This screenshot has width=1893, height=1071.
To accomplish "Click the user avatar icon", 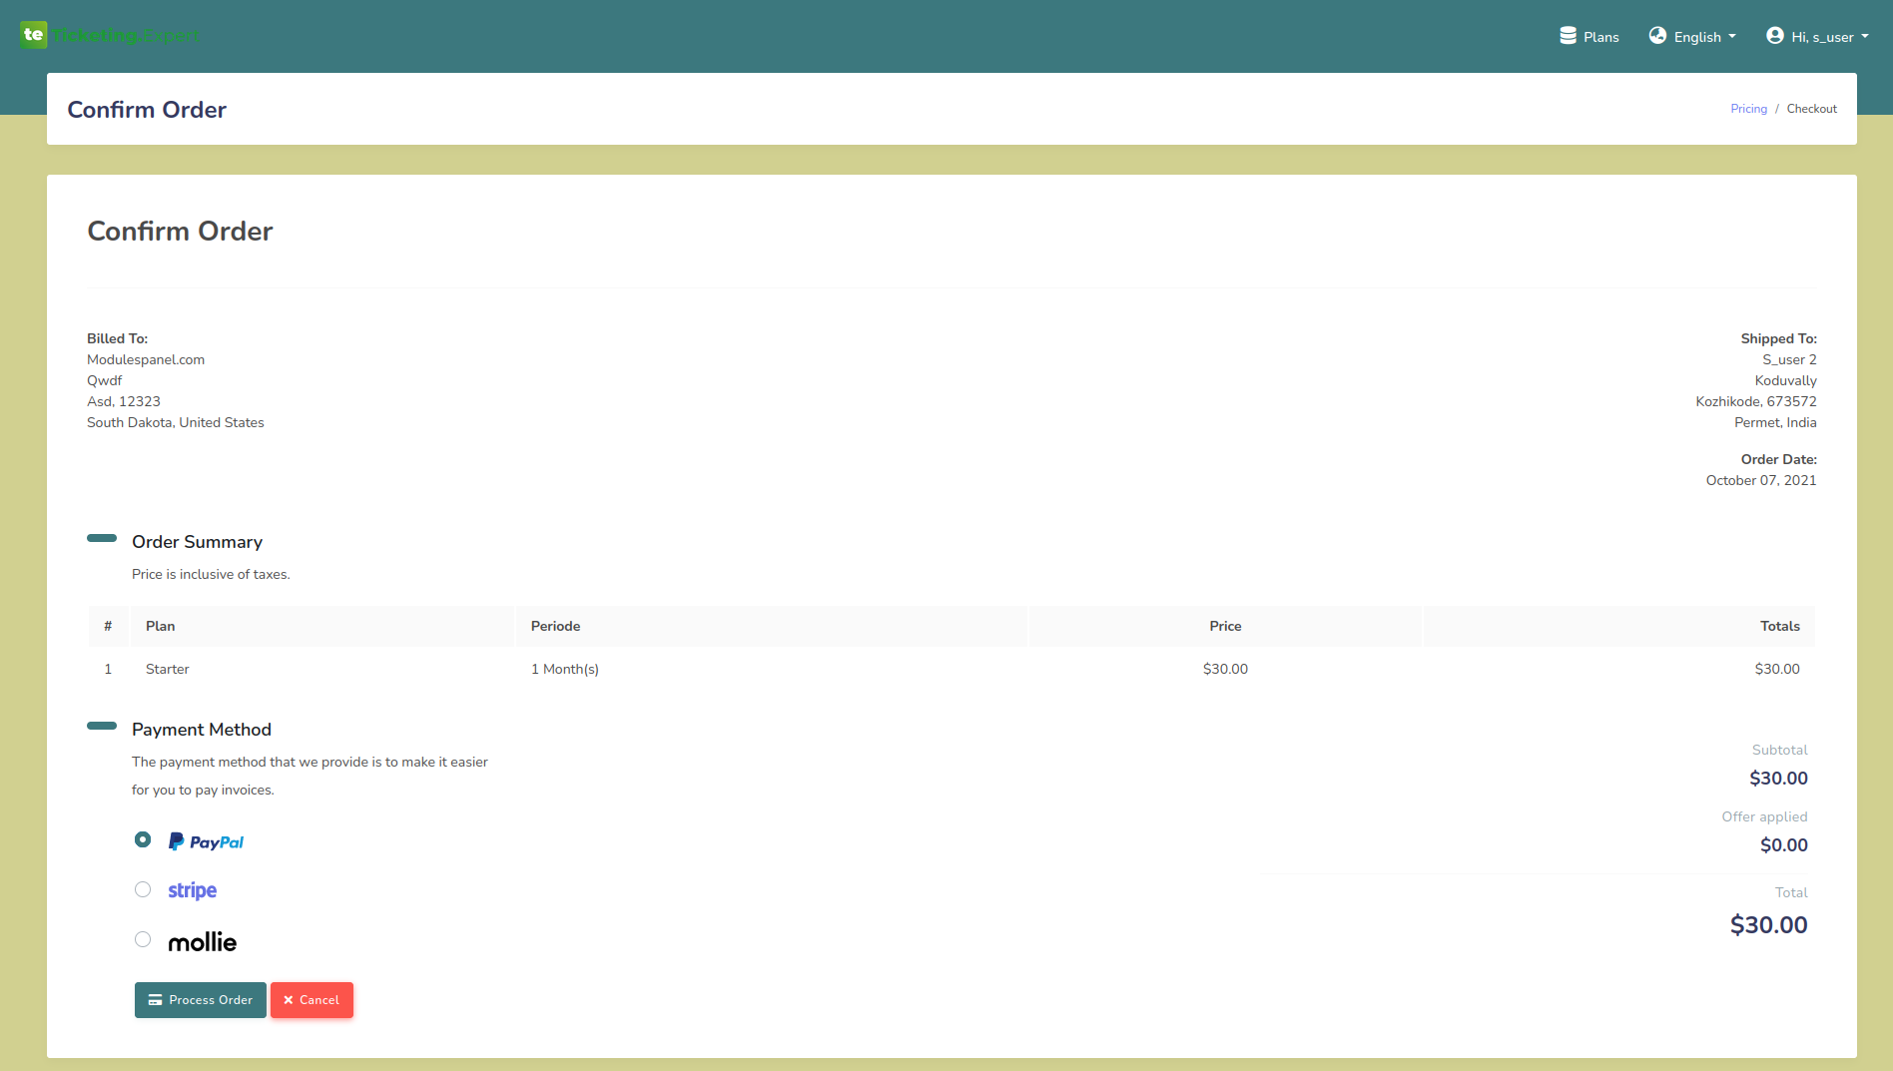I will pos(1774,36).
